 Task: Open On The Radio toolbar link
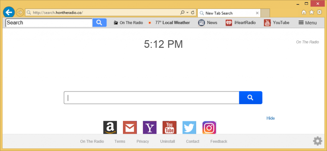[128, 23]
